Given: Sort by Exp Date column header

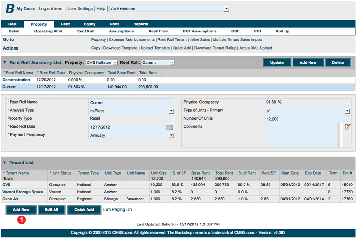Looking at the screenshot, I should [x=313, y=173].
